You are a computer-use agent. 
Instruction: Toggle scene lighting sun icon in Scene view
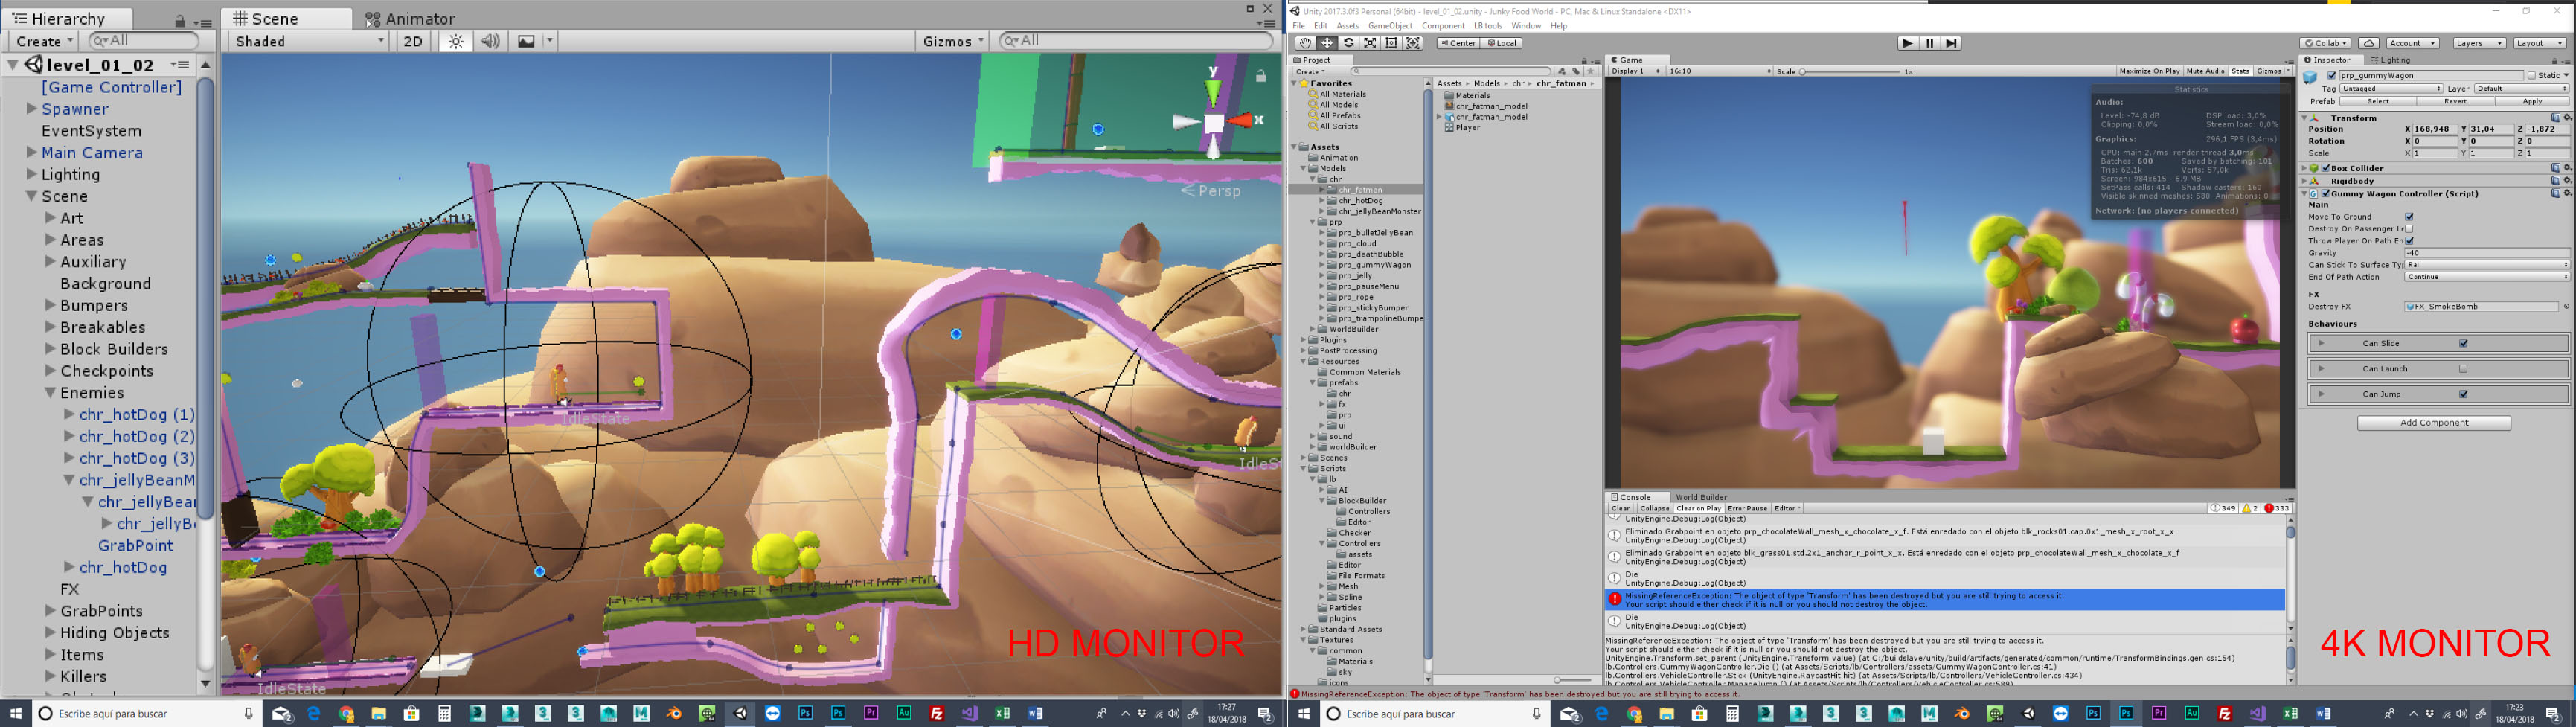tap(456, 41)
